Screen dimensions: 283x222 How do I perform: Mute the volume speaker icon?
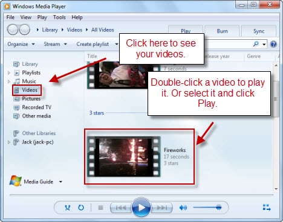click(183, 208)
